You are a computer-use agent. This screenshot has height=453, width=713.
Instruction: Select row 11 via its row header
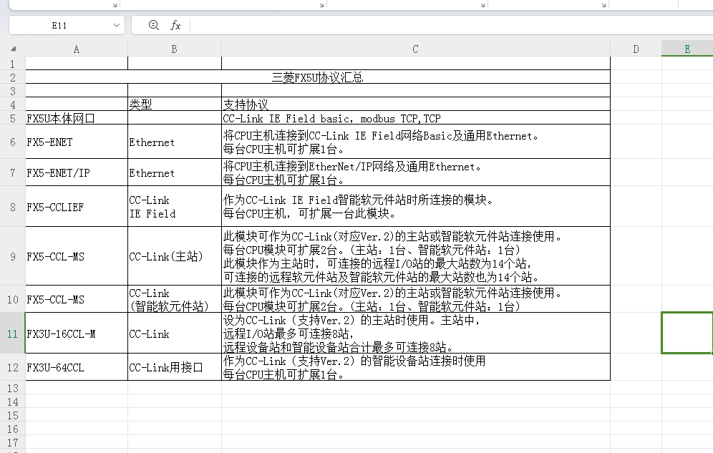point(12,333)
